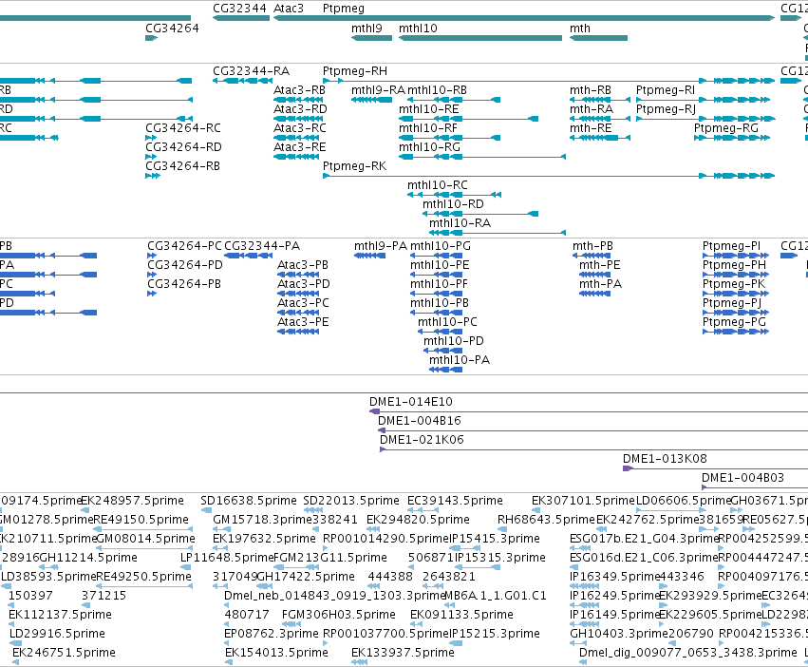Click transcript label Ptpmeg-RH
Image resolution: width=808 pixels, height=667 pixels.
(x=355, y=70)
